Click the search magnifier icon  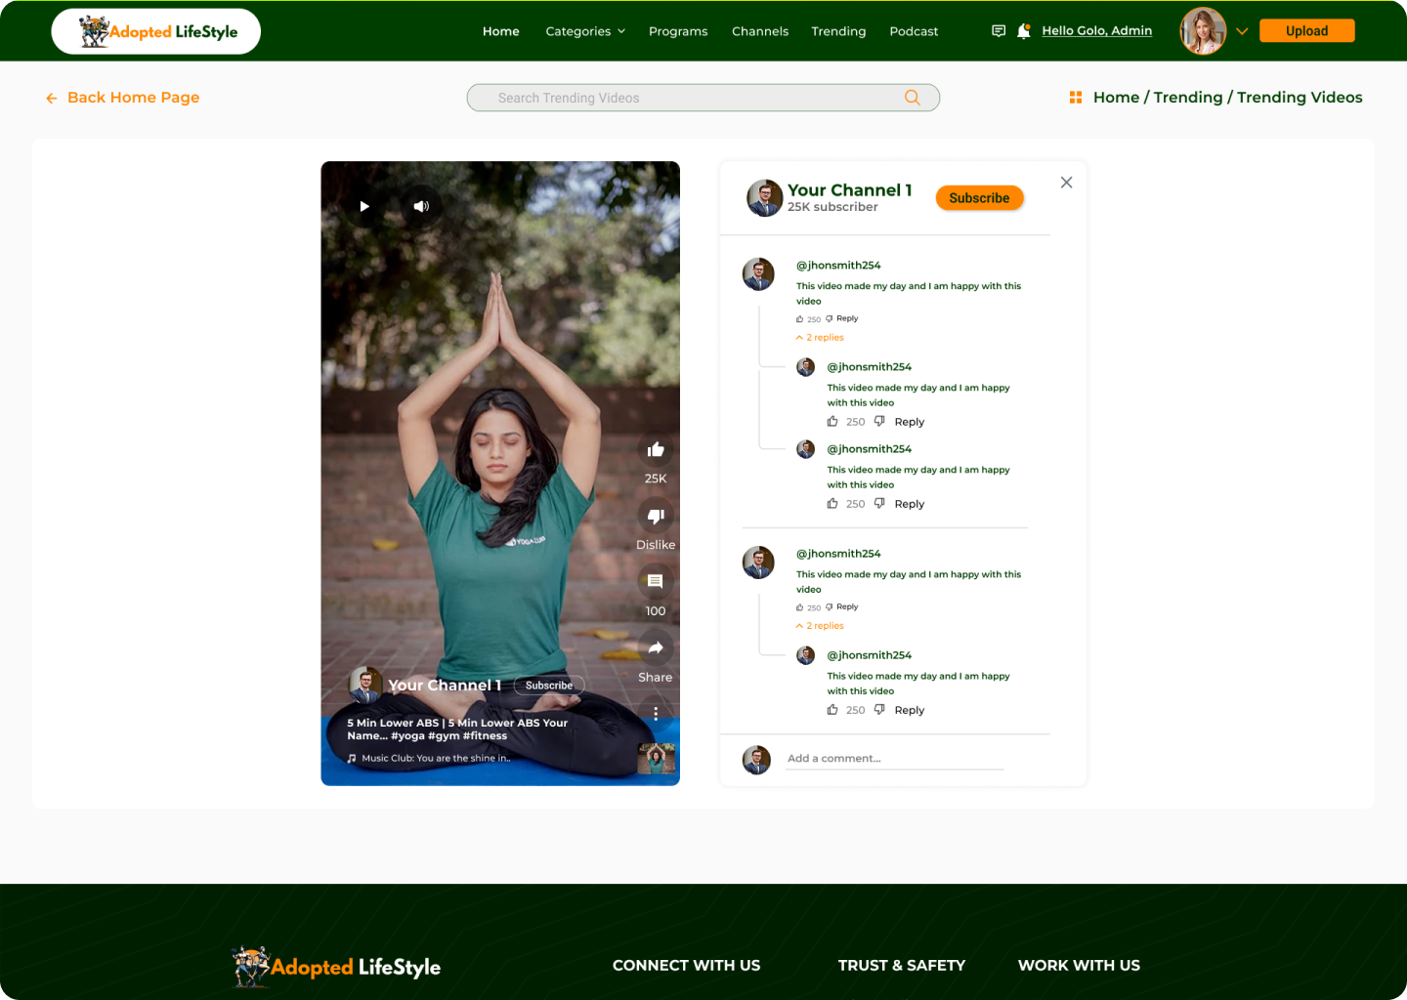tap(913, 98)
